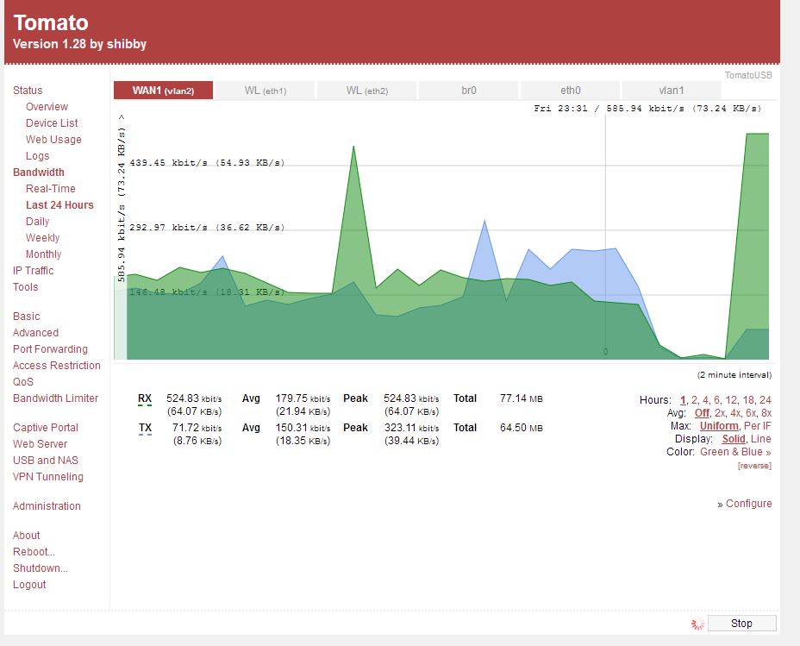Click the TX legend label
Screen dimensions: 800x646
click(x=145, y=427)
